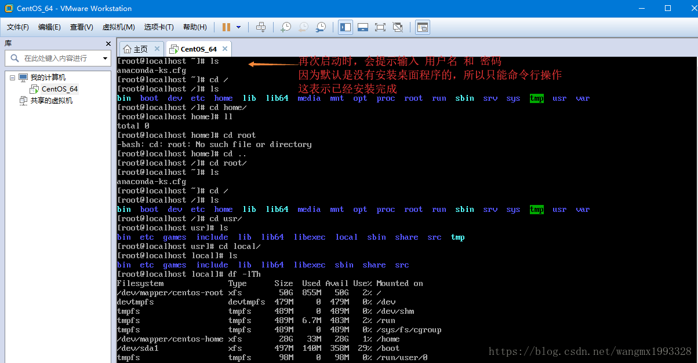
Task: Send Ctrl+Alt+Del to the virtual machine
Action: (x=261, y=27)
